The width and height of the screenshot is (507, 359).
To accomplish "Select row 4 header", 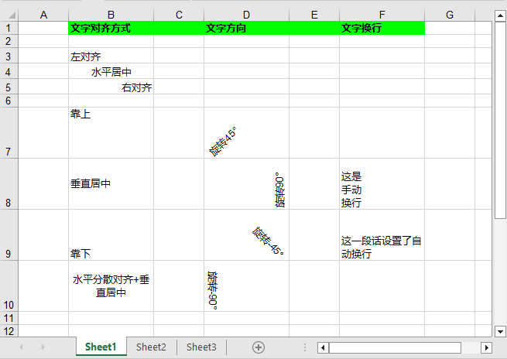I will (9, 71).
